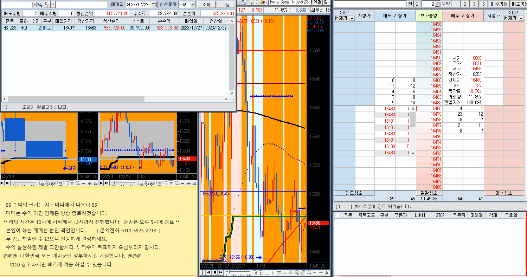Click the 'A' auto-scale icon in main chart toolbar
The image size is (527, 277).
tap(327, 273)
